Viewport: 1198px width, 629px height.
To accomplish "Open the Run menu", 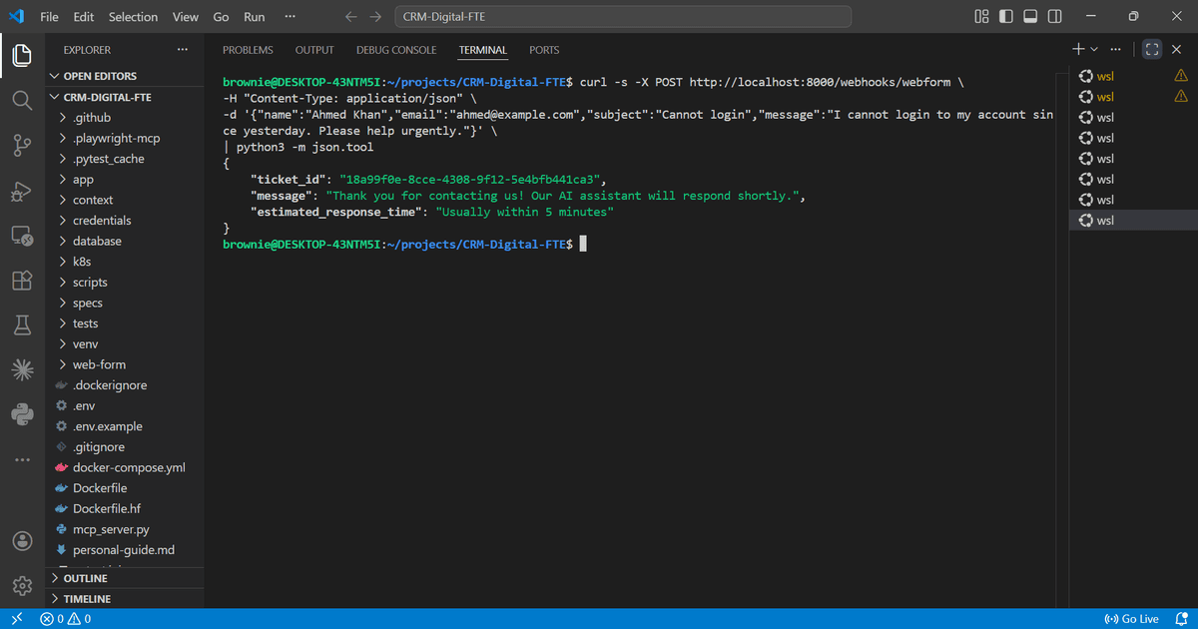I will coord(254,16).
